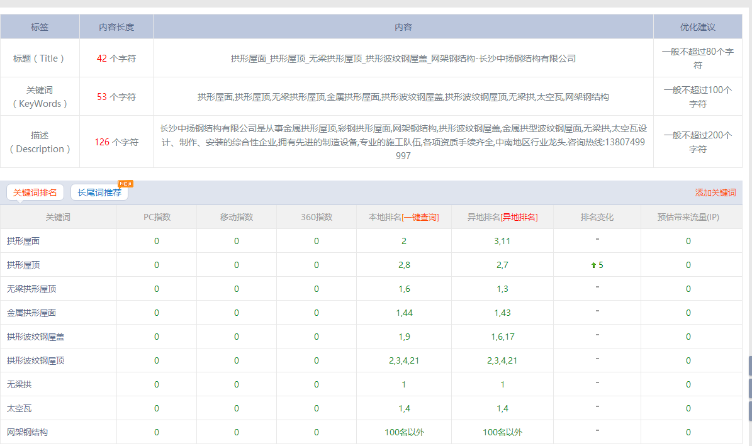The height and width of the screenshot is (446, 752).
Task: Switch to the 关键词排名 tab
Action: pos(35,192)
